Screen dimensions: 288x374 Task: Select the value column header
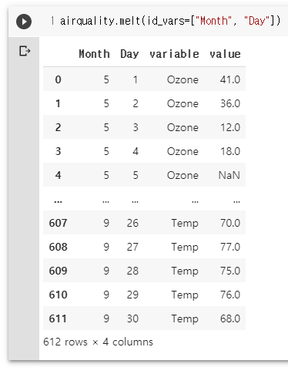click(x=225, y=54)
